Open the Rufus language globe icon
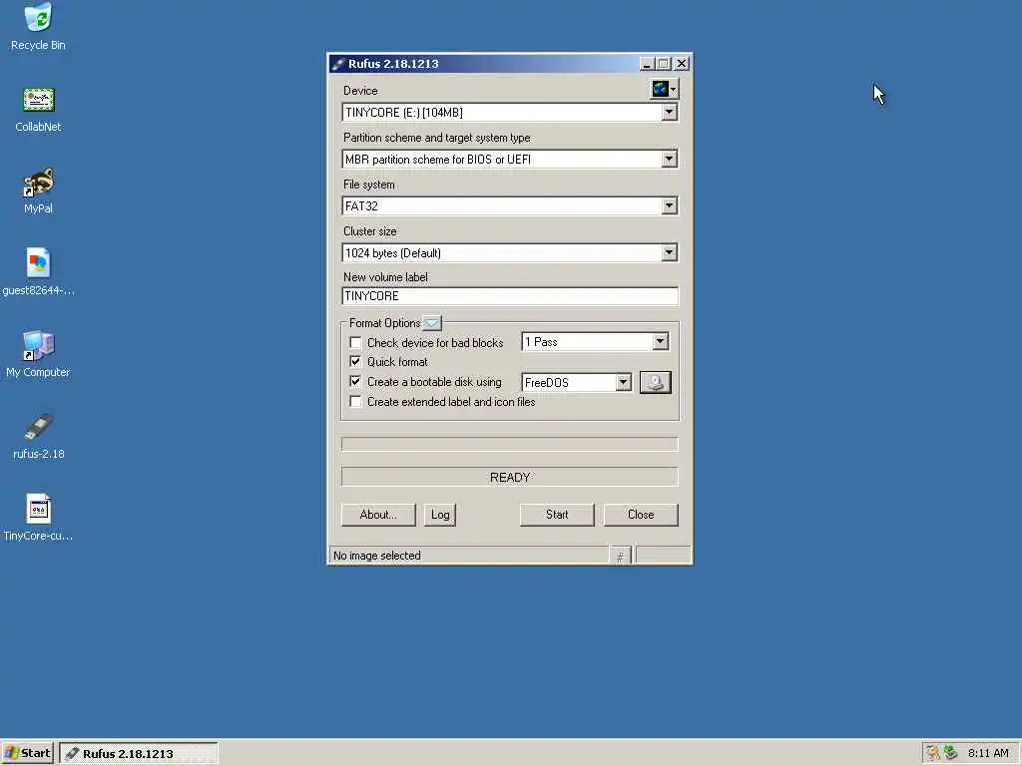This screenshot has width=1022, height=766. [664, 89]
